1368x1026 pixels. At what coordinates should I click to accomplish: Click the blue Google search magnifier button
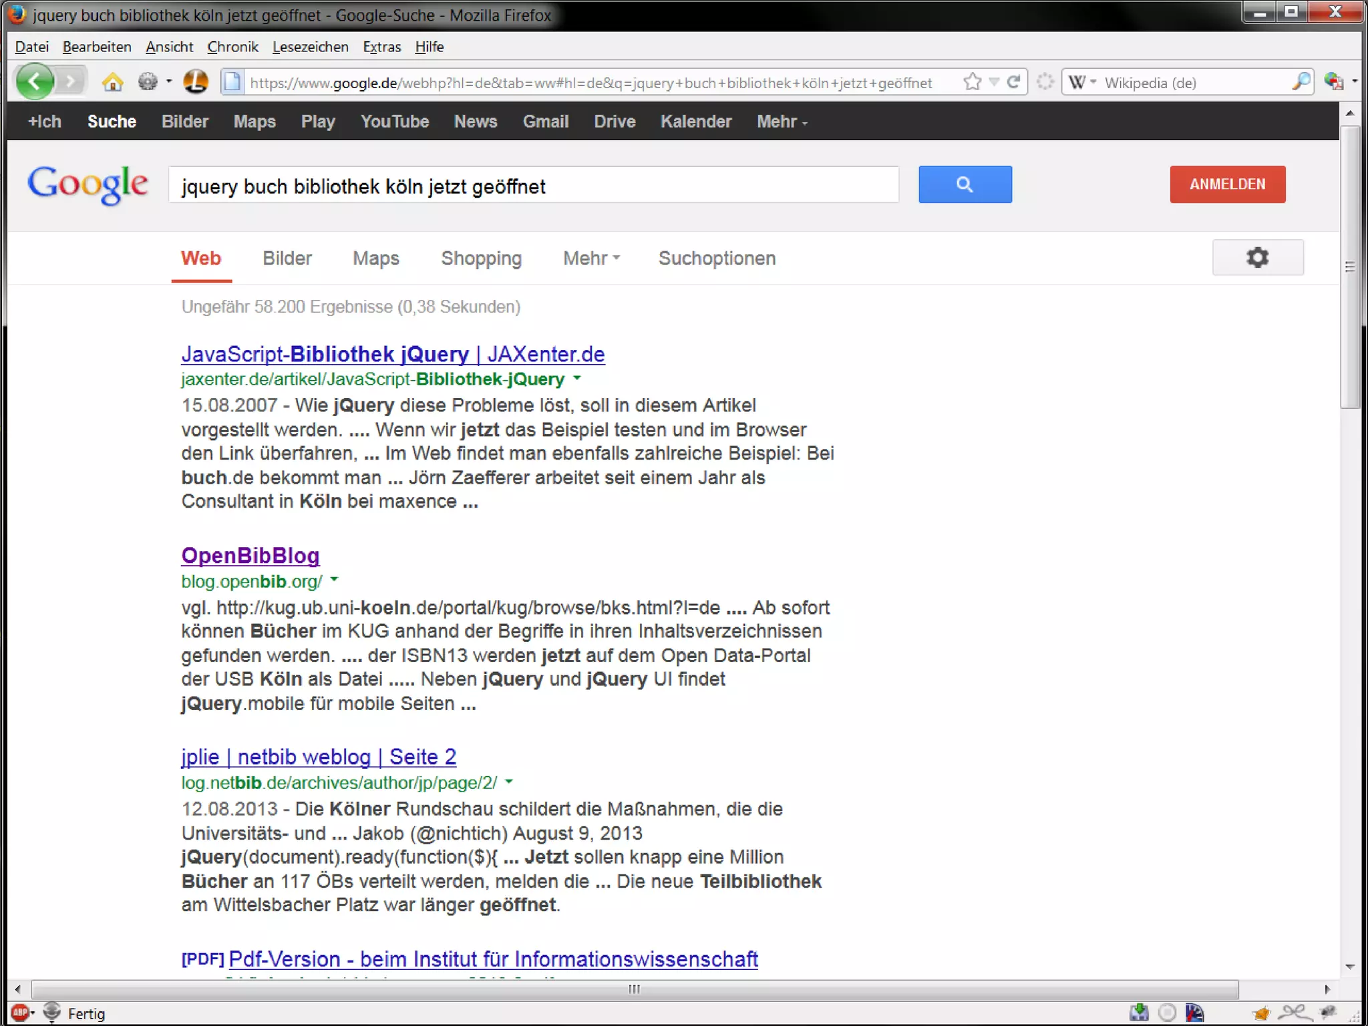965,184
